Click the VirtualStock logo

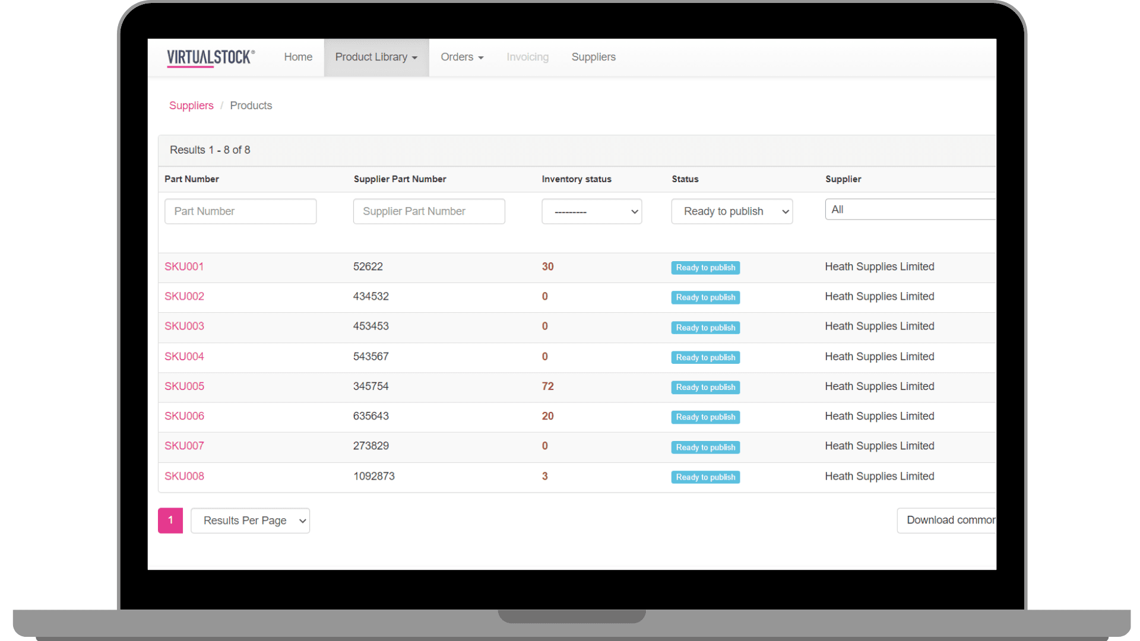coord(211,58)
